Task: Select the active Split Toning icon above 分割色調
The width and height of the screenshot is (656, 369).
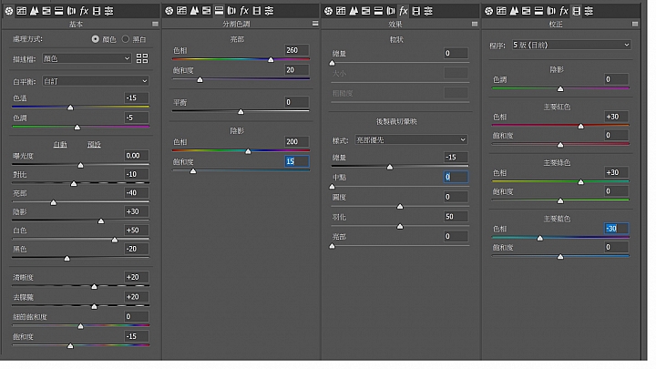Action: click(x=220, y=11)
